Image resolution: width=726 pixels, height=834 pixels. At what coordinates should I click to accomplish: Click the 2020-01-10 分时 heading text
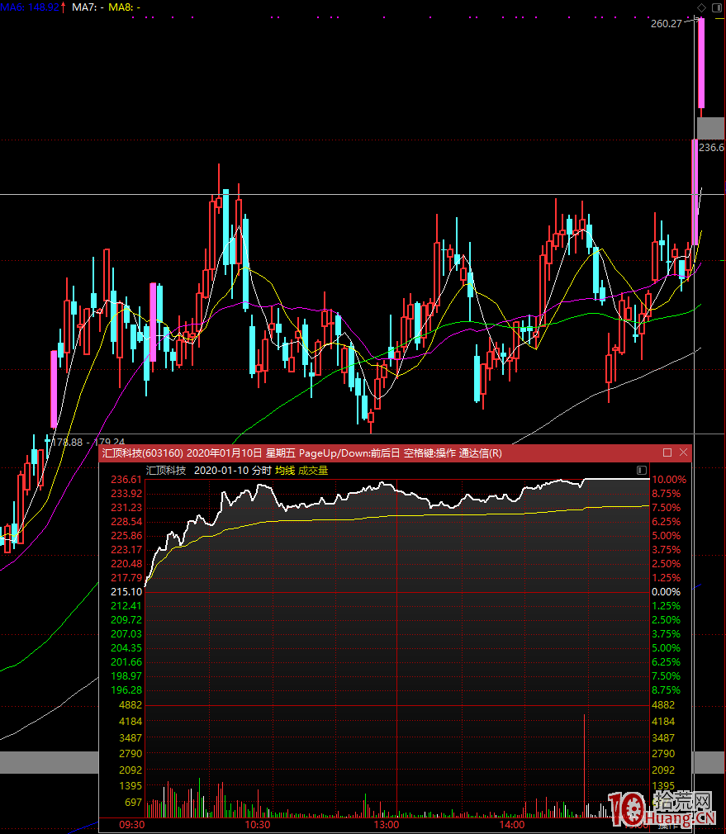[232, 471]
